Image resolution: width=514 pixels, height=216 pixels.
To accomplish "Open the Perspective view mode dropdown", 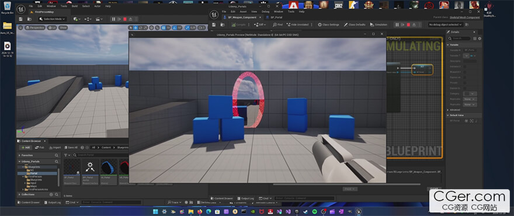I will coord(35,28).
